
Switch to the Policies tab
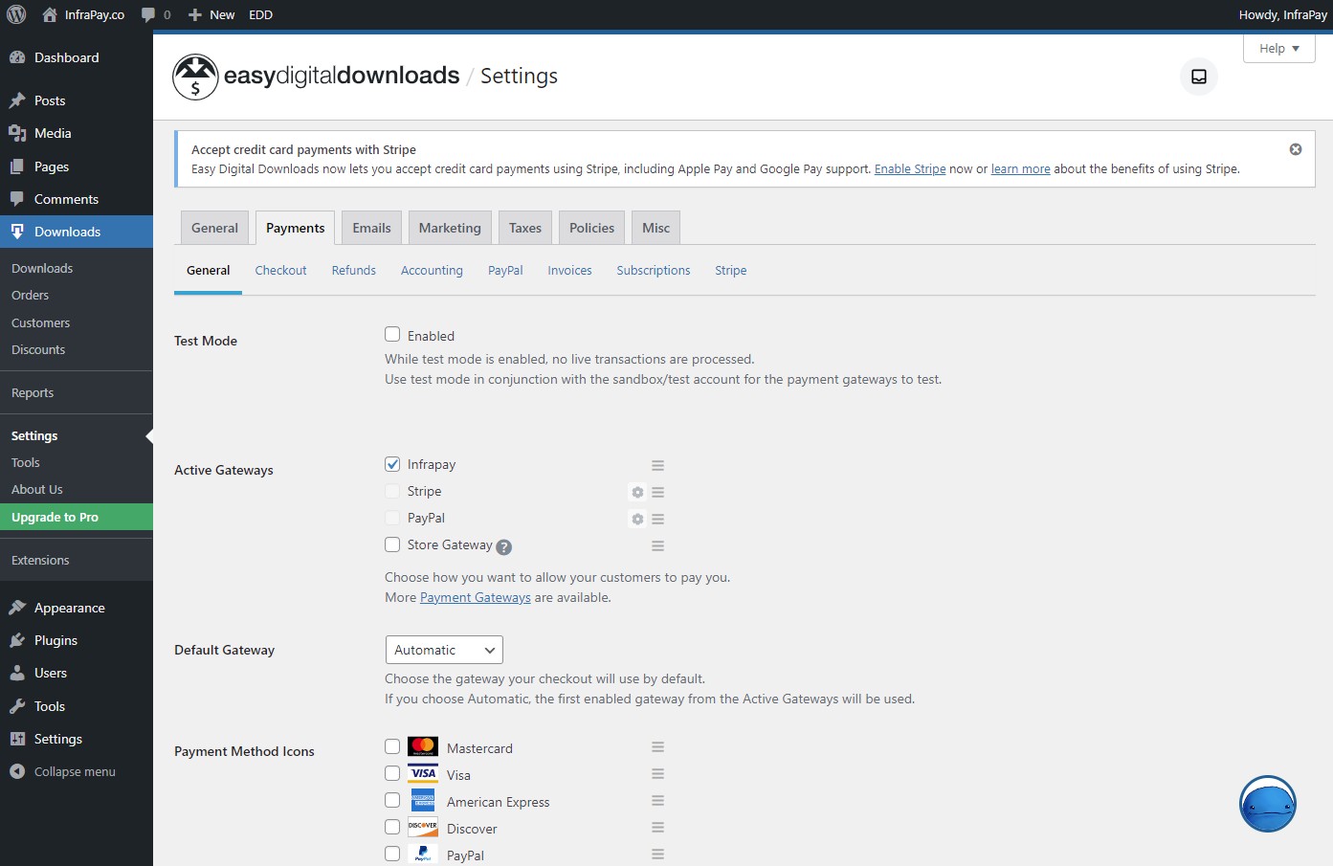591,228
